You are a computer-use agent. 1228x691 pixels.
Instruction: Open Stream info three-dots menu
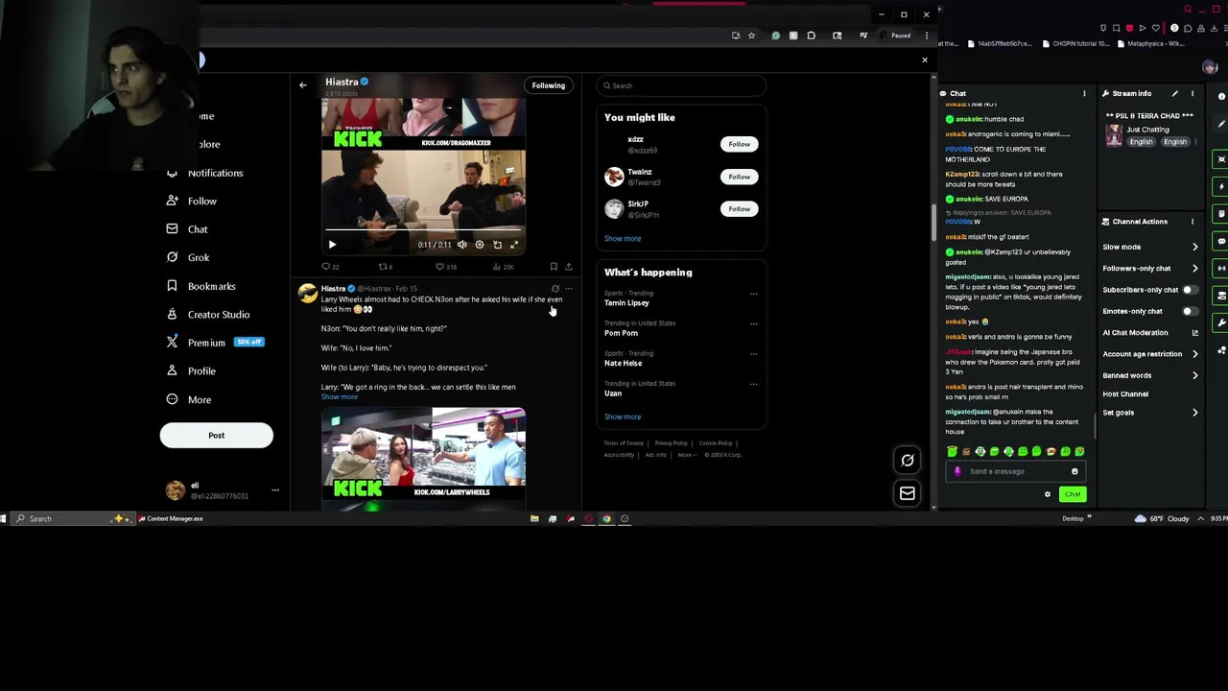(x=1193, y=93)
